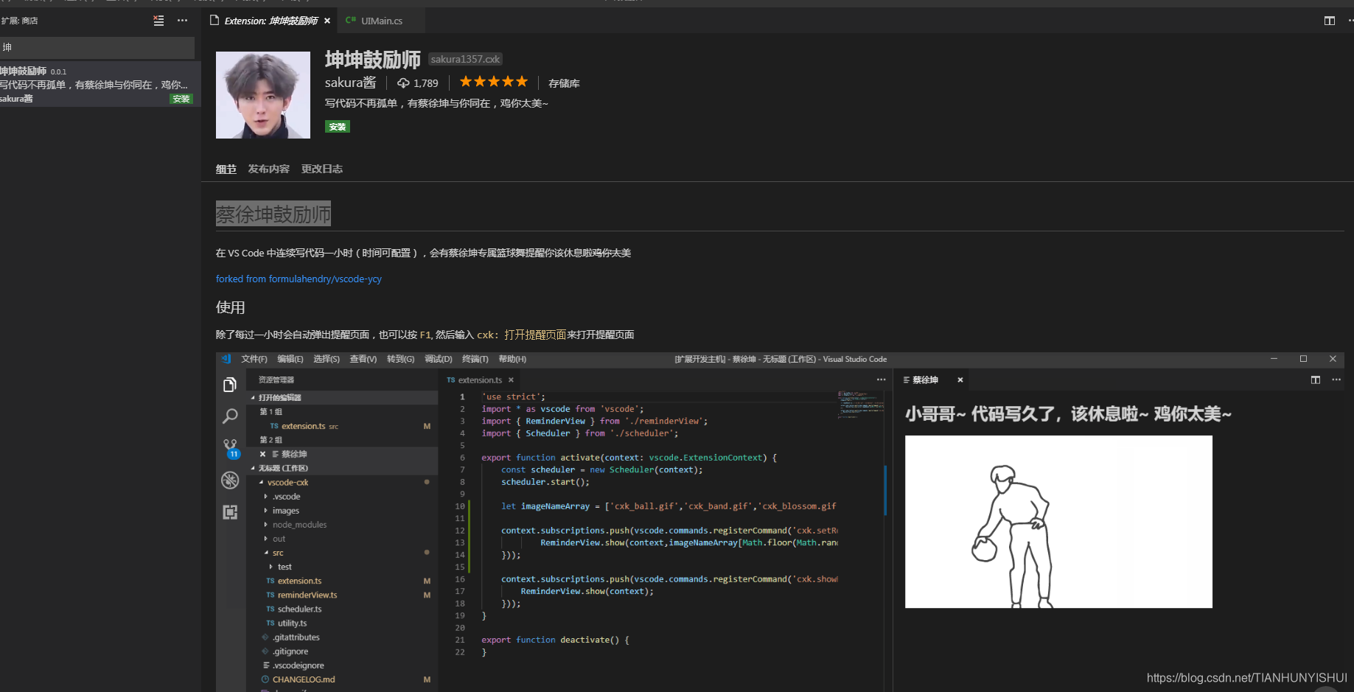This screenshot has height=692, width=1354.
Task: Open scheduler.ts in the file tree
Action: pyautogui.click(x=299, y=609)
